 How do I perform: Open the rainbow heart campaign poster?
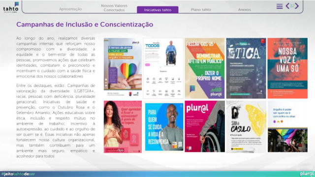coord(123,67)
